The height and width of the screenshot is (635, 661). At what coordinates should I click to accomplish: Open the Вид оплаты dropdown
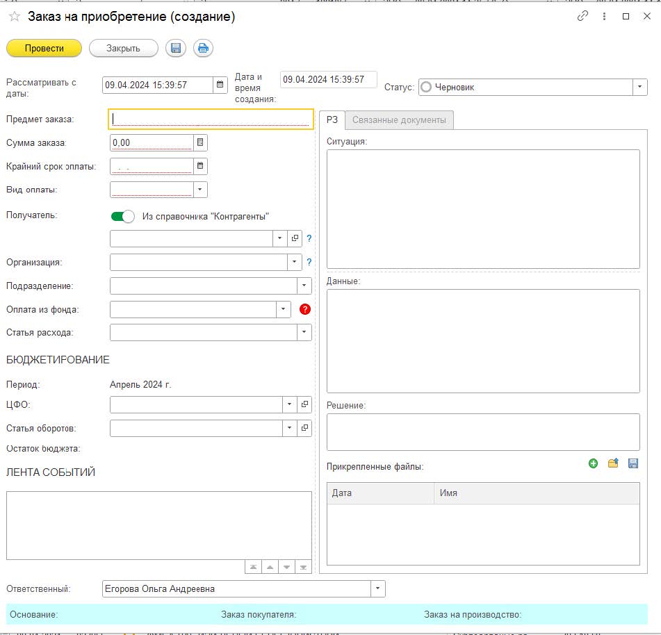200,190
